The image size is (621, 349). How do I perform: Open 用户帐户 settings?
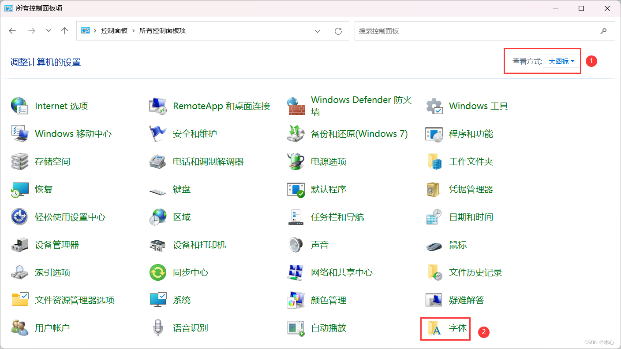pos(52,327)
